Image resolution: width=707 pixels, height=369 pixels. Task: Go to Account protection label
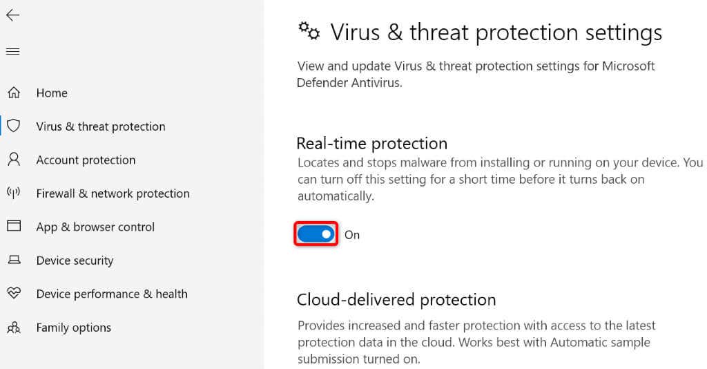tap(86, 160)
